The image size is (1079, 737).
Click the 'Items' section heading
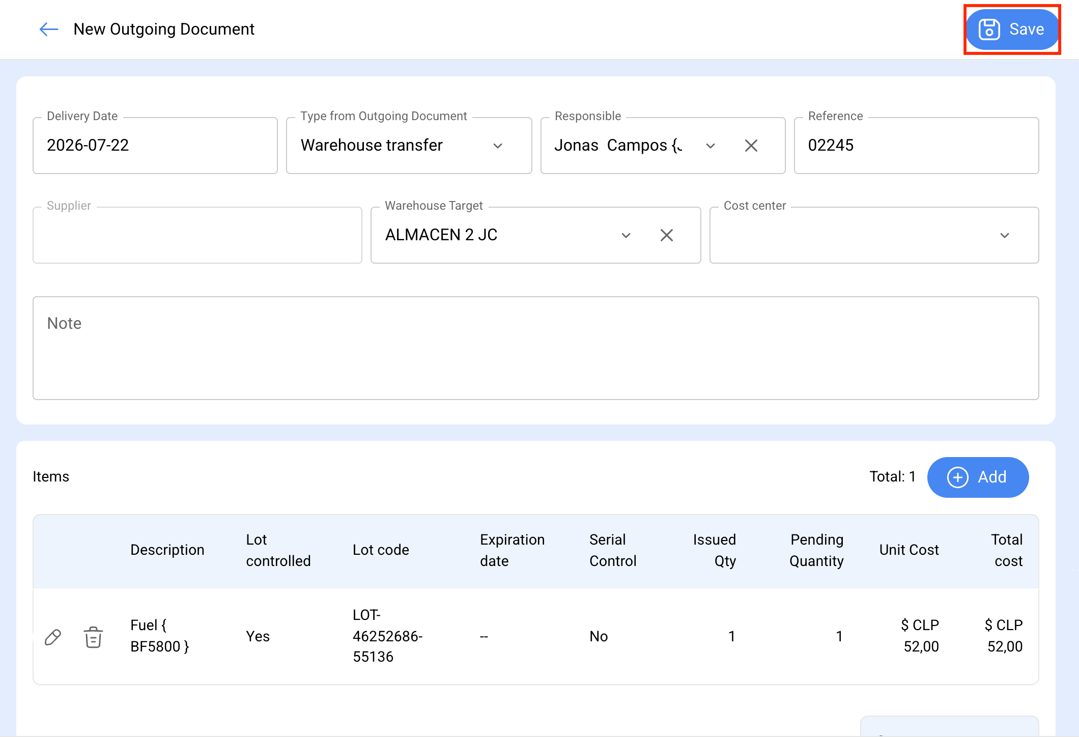pyautogui.click(x=51, y=477)
